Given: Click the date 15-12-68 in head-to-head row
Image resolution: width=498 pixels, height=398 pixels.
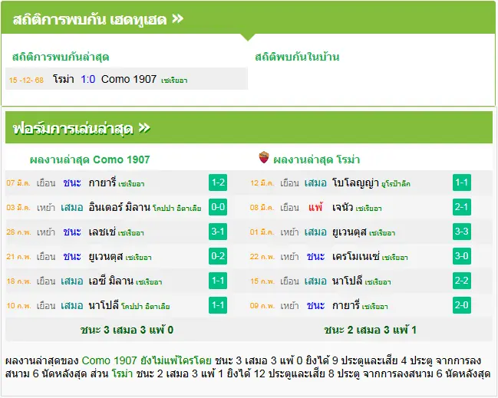Looking at the screenshot, I should (26, 80).
